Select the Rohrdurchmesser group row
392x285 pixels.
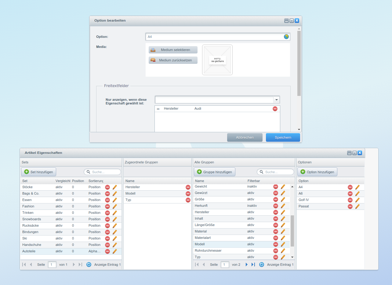tap(241, 250)
